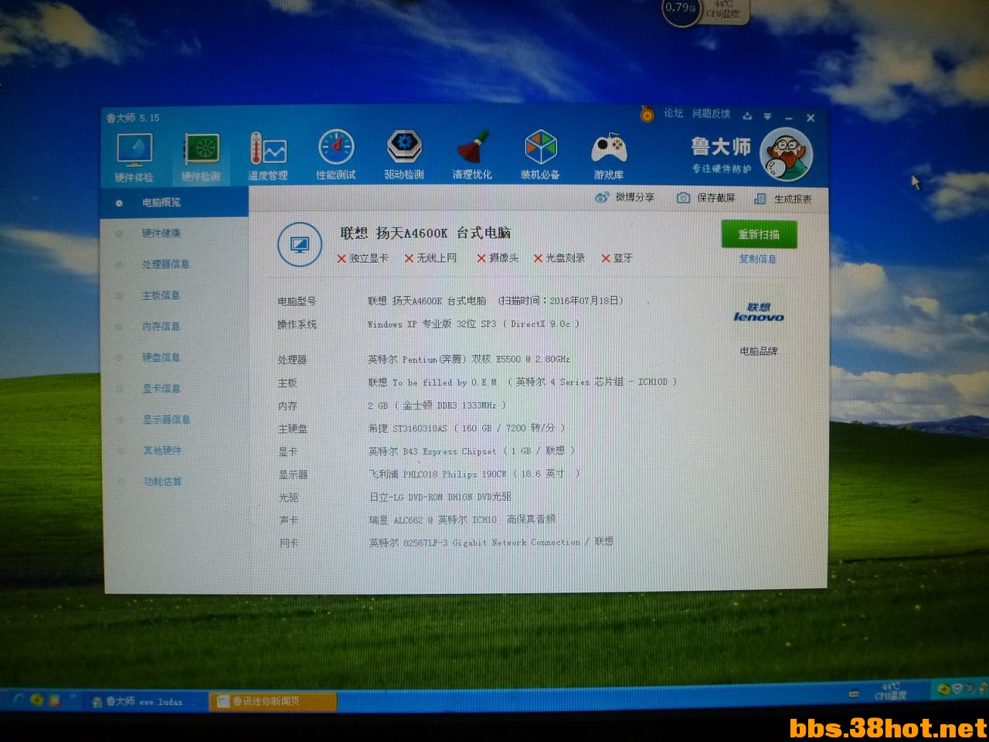Launch the 性能测试 performance test
Viewport: 989px width, 742px height.
click(336, 156)
